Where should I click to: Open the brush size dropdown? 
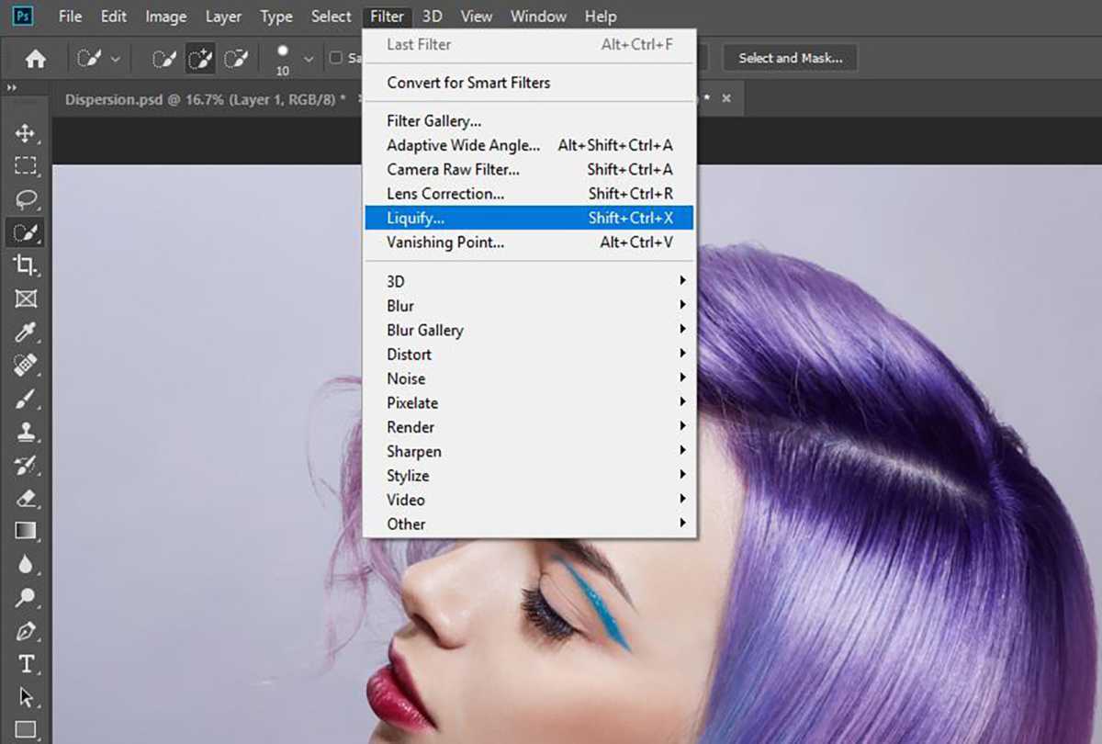point(309,57)
